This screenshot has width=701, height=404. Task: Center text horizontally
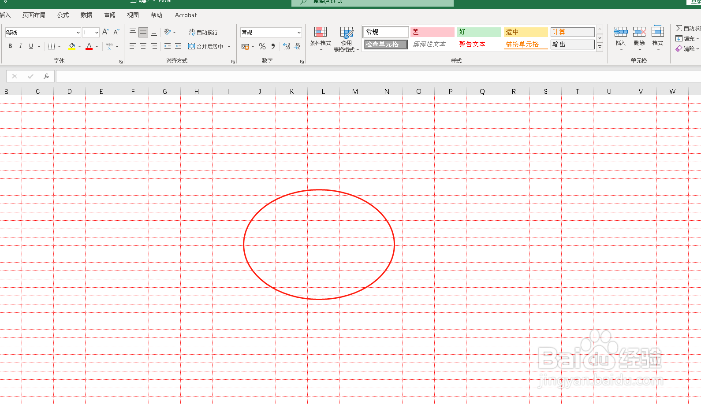pos(143,46)
